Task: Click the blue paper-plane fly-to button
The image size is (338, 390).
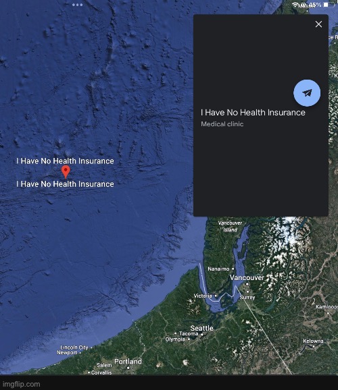Action: 307,93
